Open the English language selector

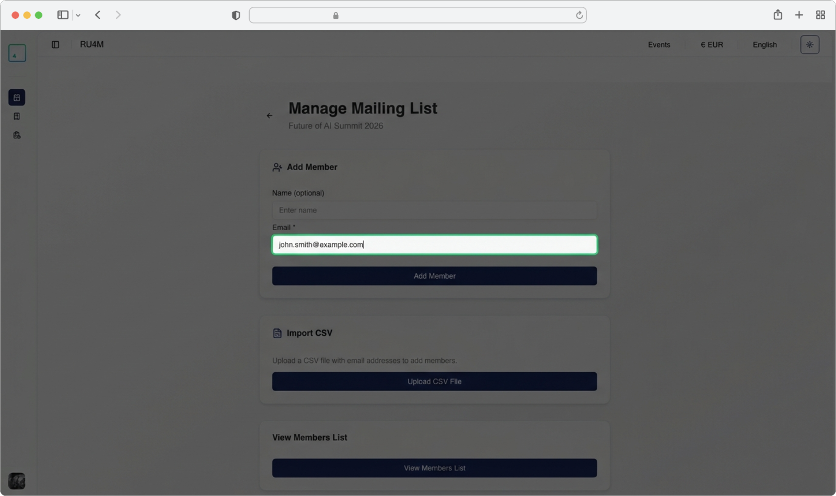coord(764,45)
